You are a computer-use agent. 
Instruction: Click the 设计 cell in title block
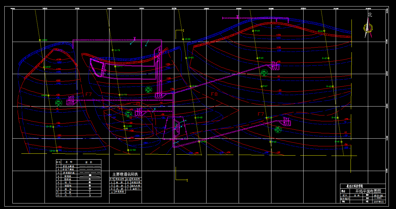pyautogui.click(x=345, y=195)
